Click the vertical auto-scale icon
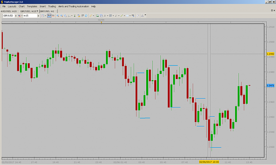 click(x=75, y=15)
